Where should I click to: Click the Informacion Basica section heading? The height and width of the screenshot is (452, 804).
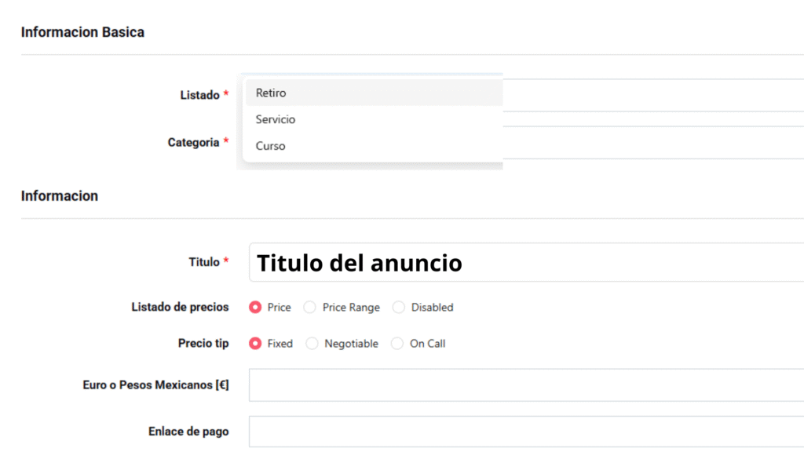click(x=82, y=32)
